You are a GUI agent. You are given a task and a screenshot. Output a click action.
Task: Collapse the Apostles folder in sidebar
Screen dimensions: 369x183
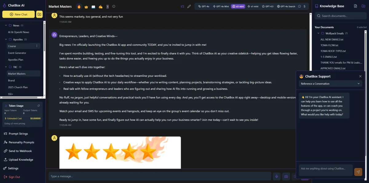(6, 39)
